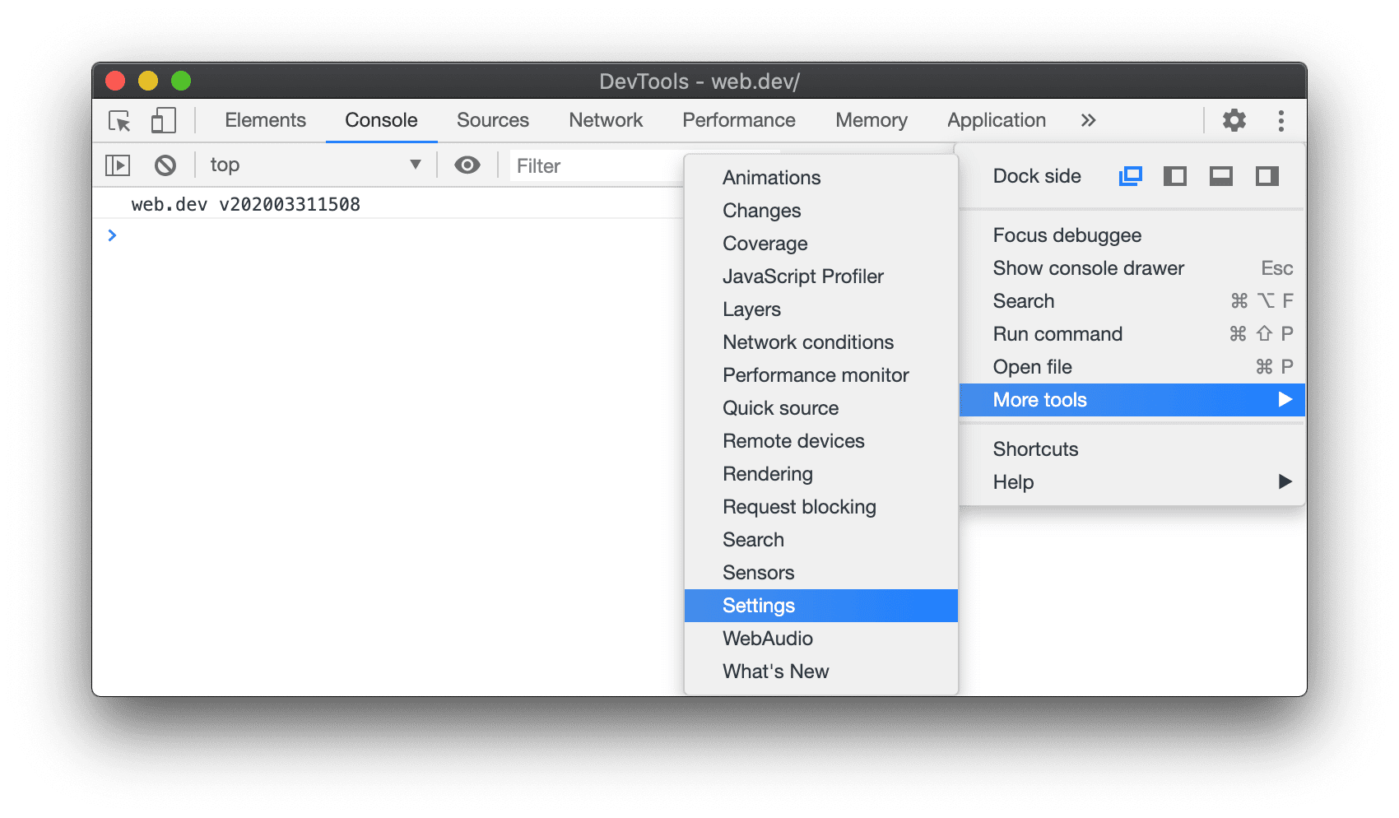The height and width of the screenshot is (818, 1399).
Task: Dock DevTools to the bottom
Action: (1220, 175)
